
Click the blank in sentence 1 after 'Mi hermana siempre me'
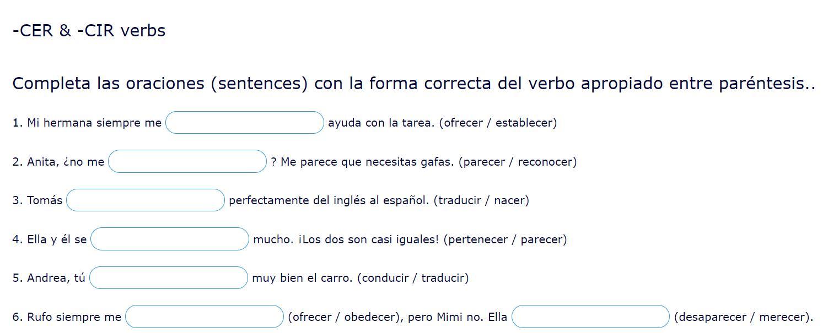pyautogui.click(x=244, y=123)
